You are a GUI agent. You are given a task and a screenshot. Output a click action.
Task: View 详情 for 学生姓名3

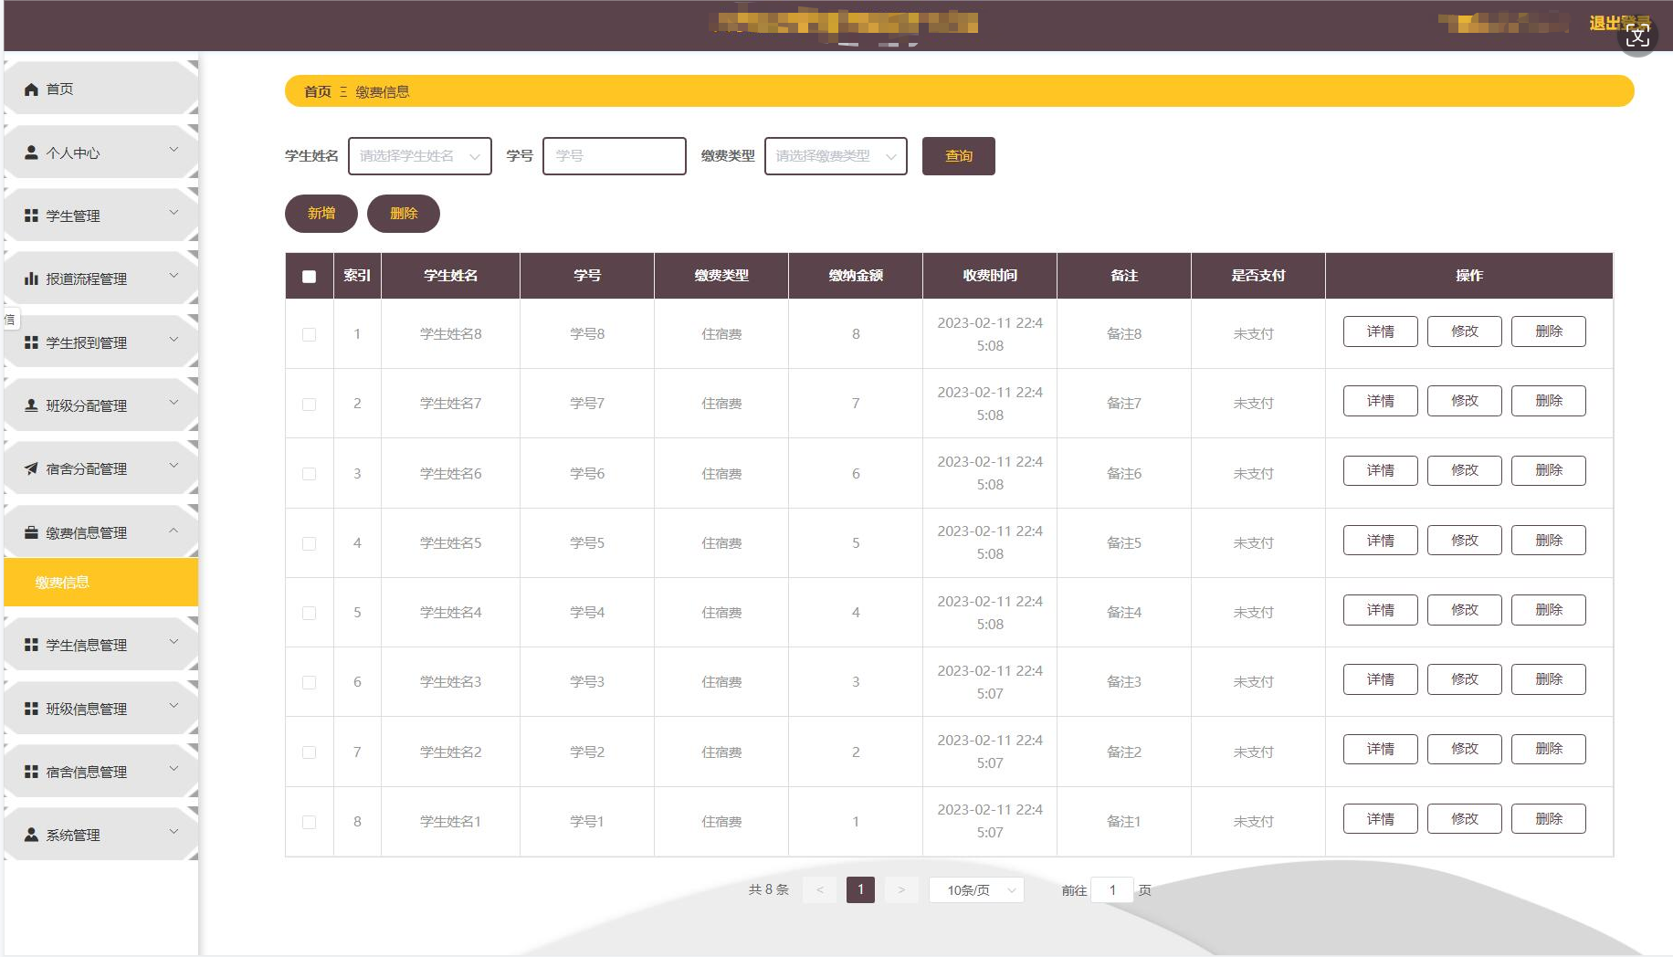[1381, 679]
